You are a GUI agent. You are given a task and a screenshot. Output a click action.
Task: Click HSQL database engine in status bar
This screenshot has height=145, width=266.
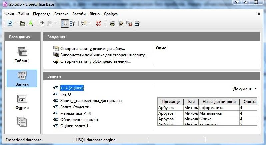click(96, 140)
